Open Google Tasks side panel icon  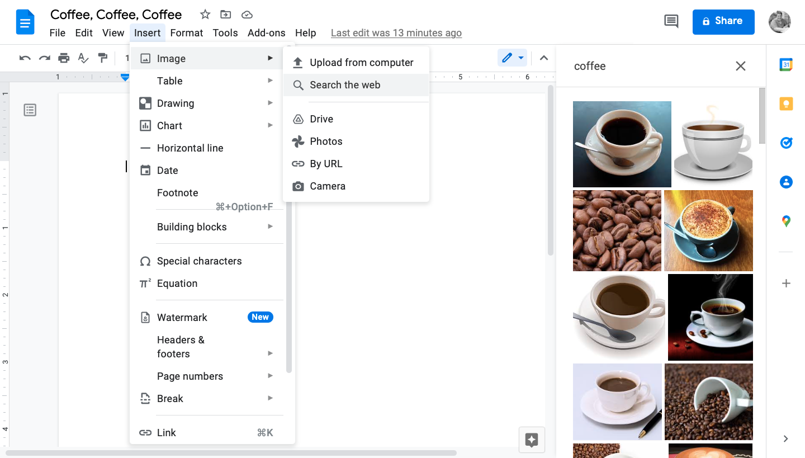[x=786, y=143]
